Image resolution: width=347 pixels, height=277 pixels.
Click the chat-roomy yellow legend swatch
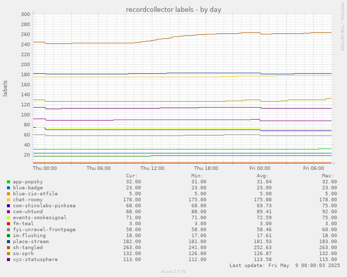[x=8, y=200]
